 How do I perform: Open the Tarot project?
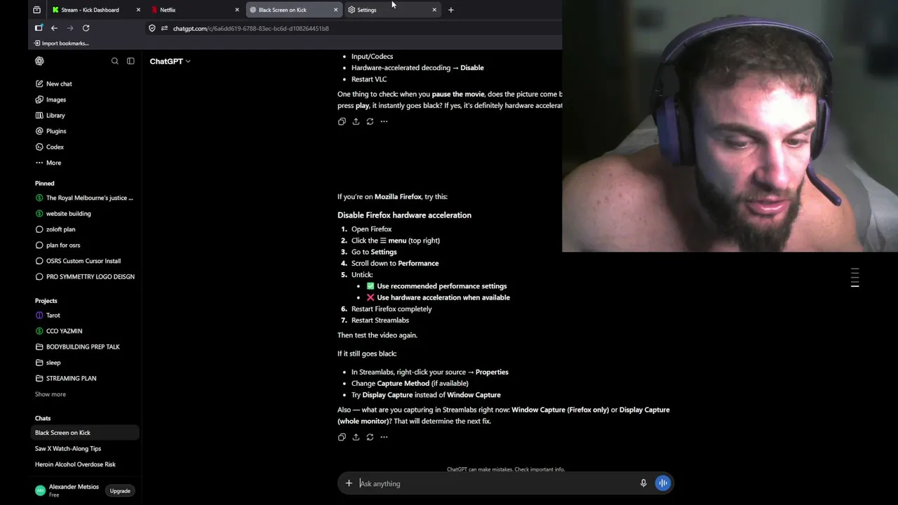[x=86, y=316]
